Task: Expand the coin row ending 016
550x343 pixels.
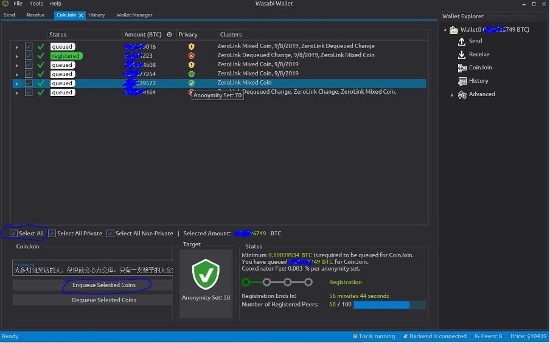Action: click(x=17, y=47)
